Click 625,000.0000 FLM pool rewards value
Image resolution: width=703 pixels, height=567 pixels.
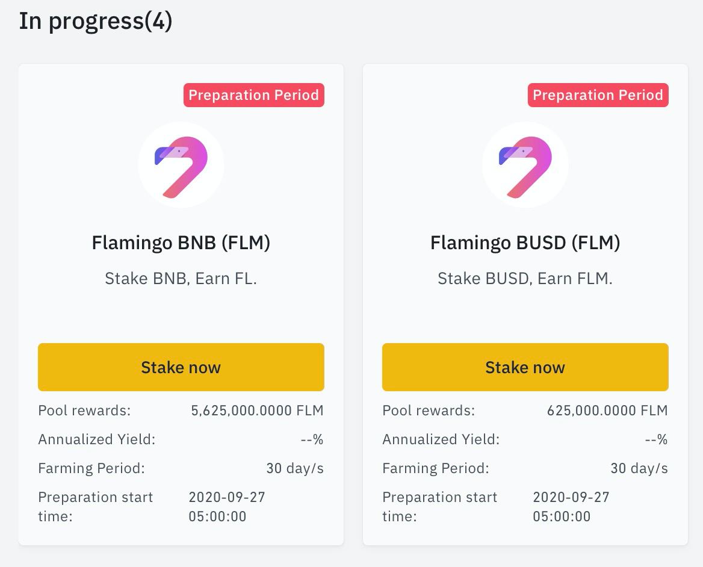607,411
